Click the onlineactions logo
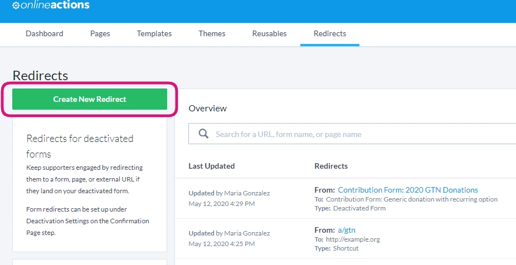The width and height of the screenshot is (516, 265). tap(51, 5)
